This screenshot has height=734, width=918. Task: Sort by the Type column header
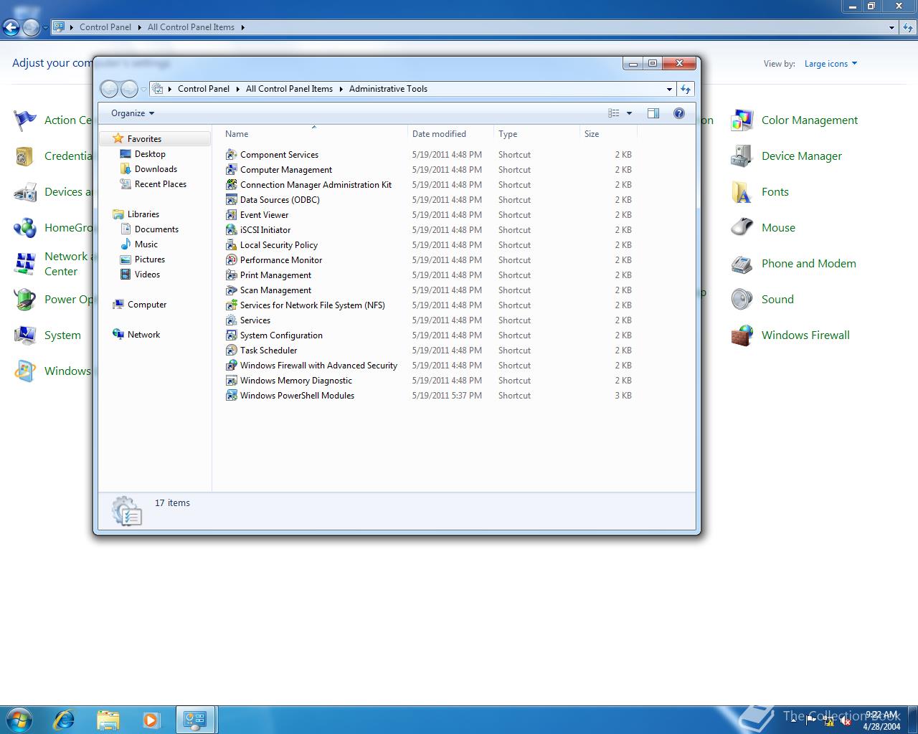pos(536,134)
